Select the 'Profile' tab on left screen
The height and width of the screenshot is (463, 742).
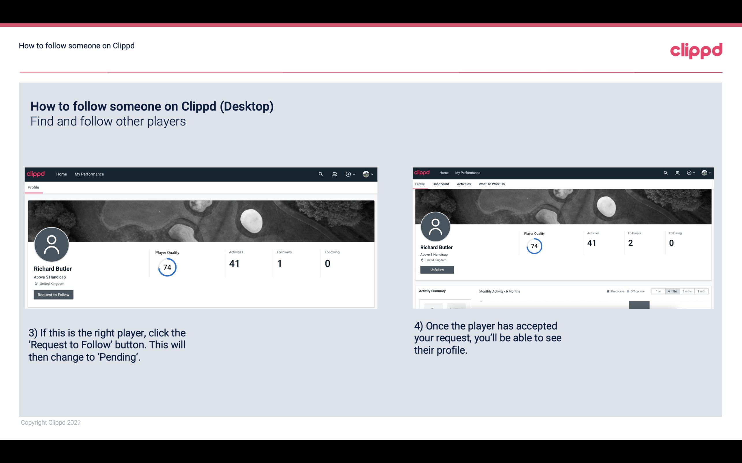(x=33, y=187)
